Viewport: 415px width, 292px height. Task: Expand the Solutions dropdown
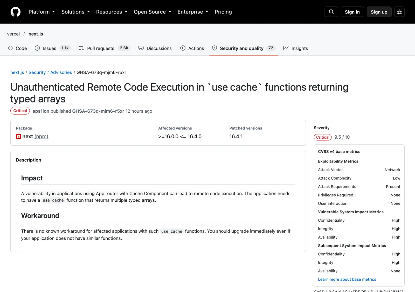click(75, 12)
